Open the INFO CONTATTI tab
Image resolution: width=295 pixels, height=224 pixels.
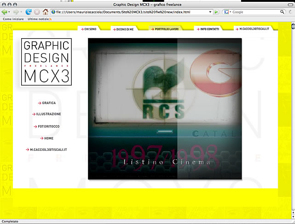[x=208, y=29]
